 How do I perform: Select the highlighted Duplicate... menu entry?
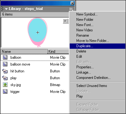click(98, 46)
